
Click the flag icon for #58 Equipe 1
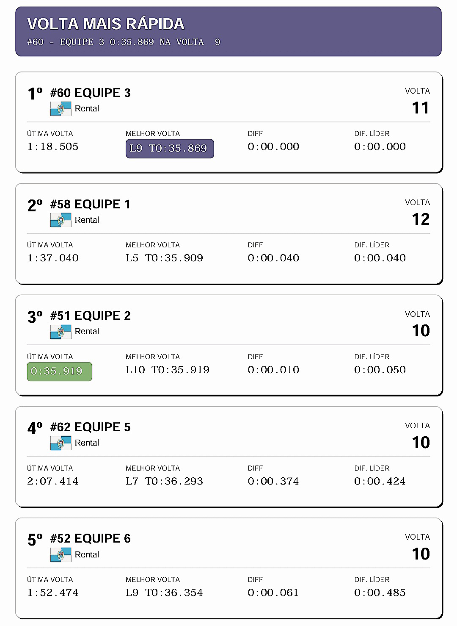(x=61, y=220)
